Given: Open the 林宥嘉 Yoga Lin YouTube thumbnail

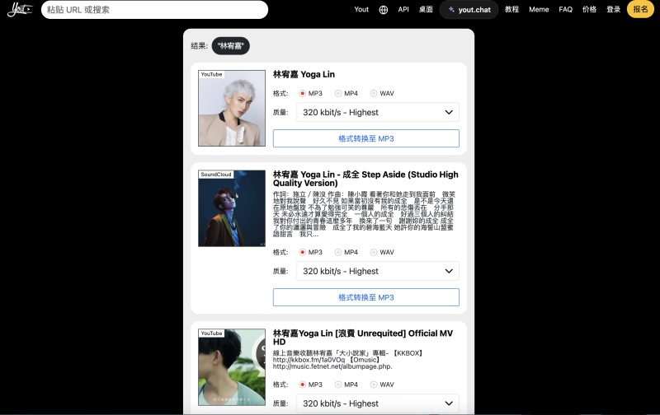Looking at the screenshot, I should coord(232,108).
